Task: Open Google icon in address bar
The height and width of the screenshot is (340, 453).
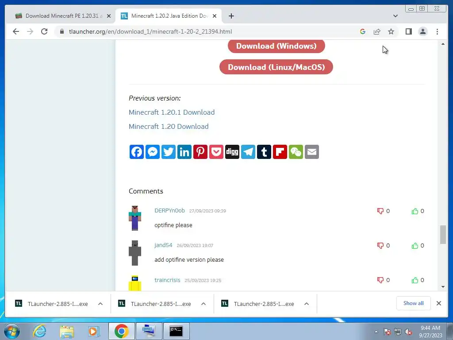Action: point(363,31)
